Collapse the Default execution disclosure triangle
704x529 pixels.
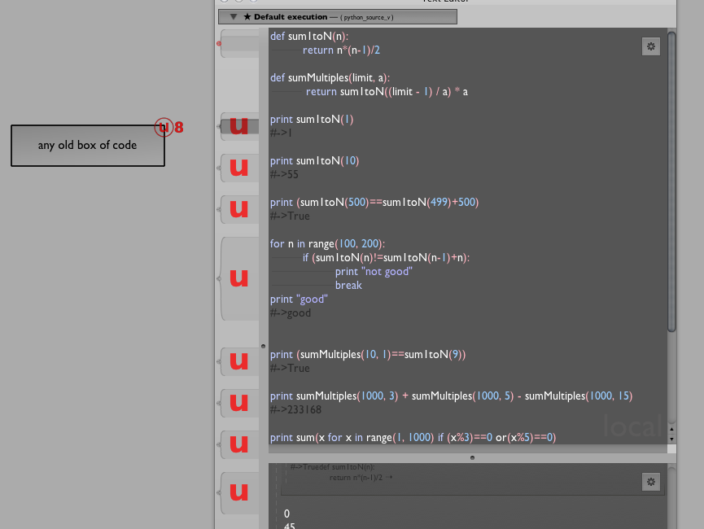[x=234, y=16]
